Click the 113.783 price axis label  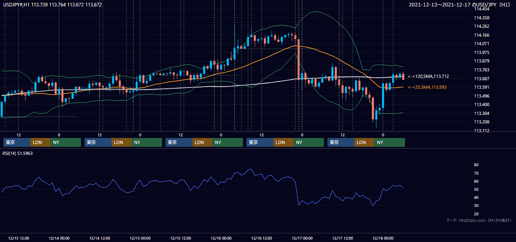click(481, 70)
